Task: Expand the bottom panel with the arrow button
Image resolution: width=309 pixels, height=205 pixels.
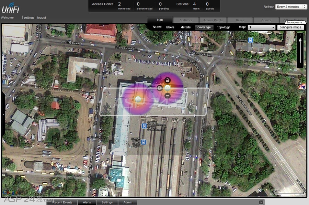Action: (x=261, y=202)
